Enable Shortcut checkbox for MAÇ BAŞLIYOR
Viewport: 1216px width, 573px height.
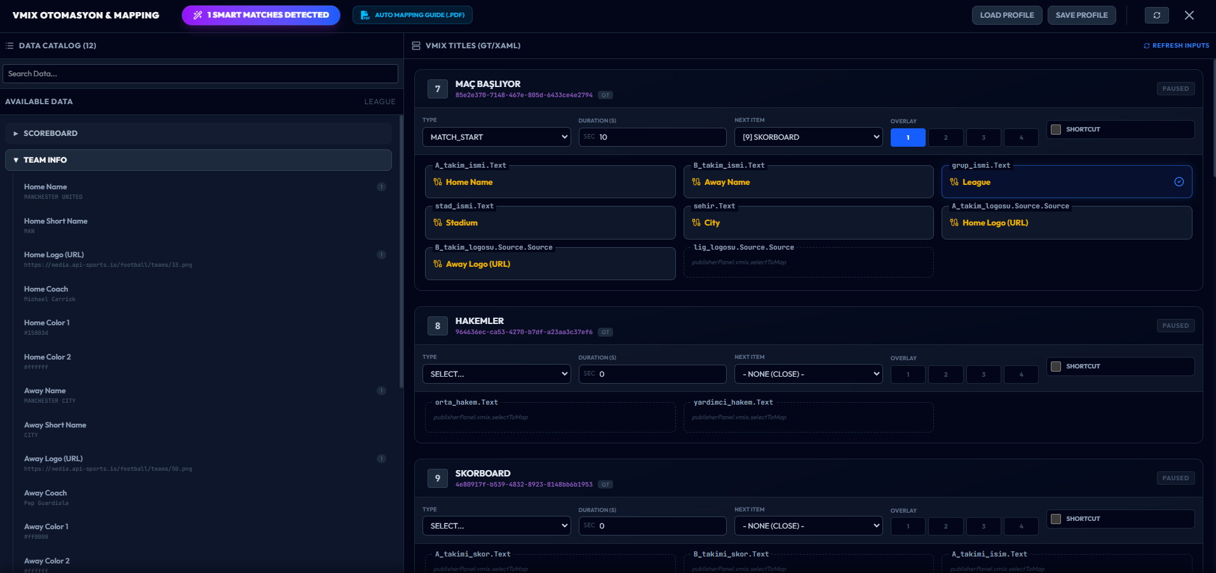click(x=1056, y=130)
